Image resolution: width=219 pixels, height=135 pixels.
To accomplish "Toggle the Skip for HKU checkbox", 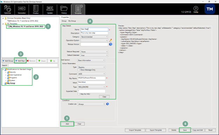I will point(79,94).
